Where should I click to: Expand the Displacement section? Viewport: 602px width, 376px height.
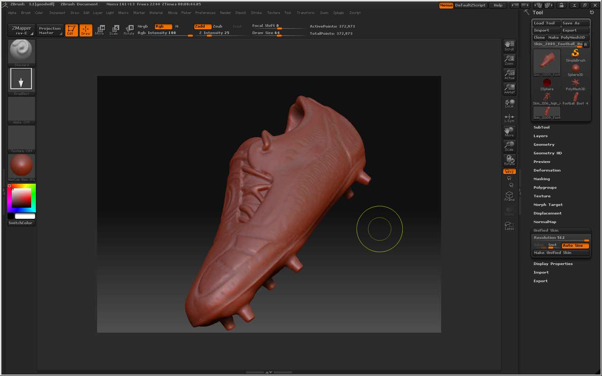tap(548, 213)
